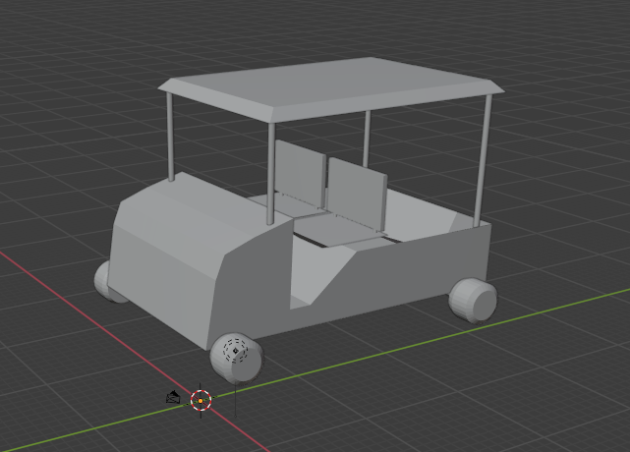This screenshot has width=630, height=452.
Task: Select the right seat backrest panel
Action: pos(357,195)
